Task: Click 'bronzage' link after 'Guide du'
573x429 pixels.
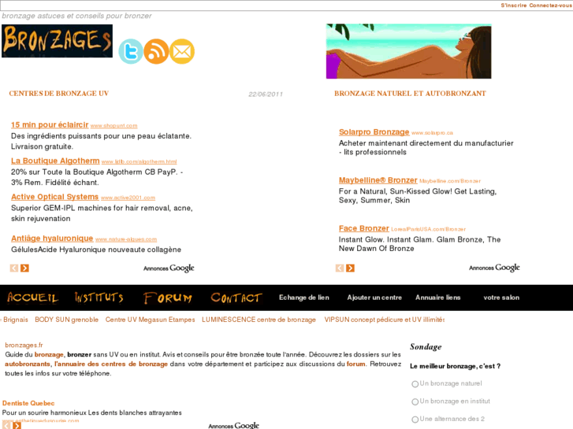Action: point(49,354)
